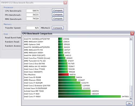Click the score value 131832
The image size is (135, 106).
click(86, 88)
